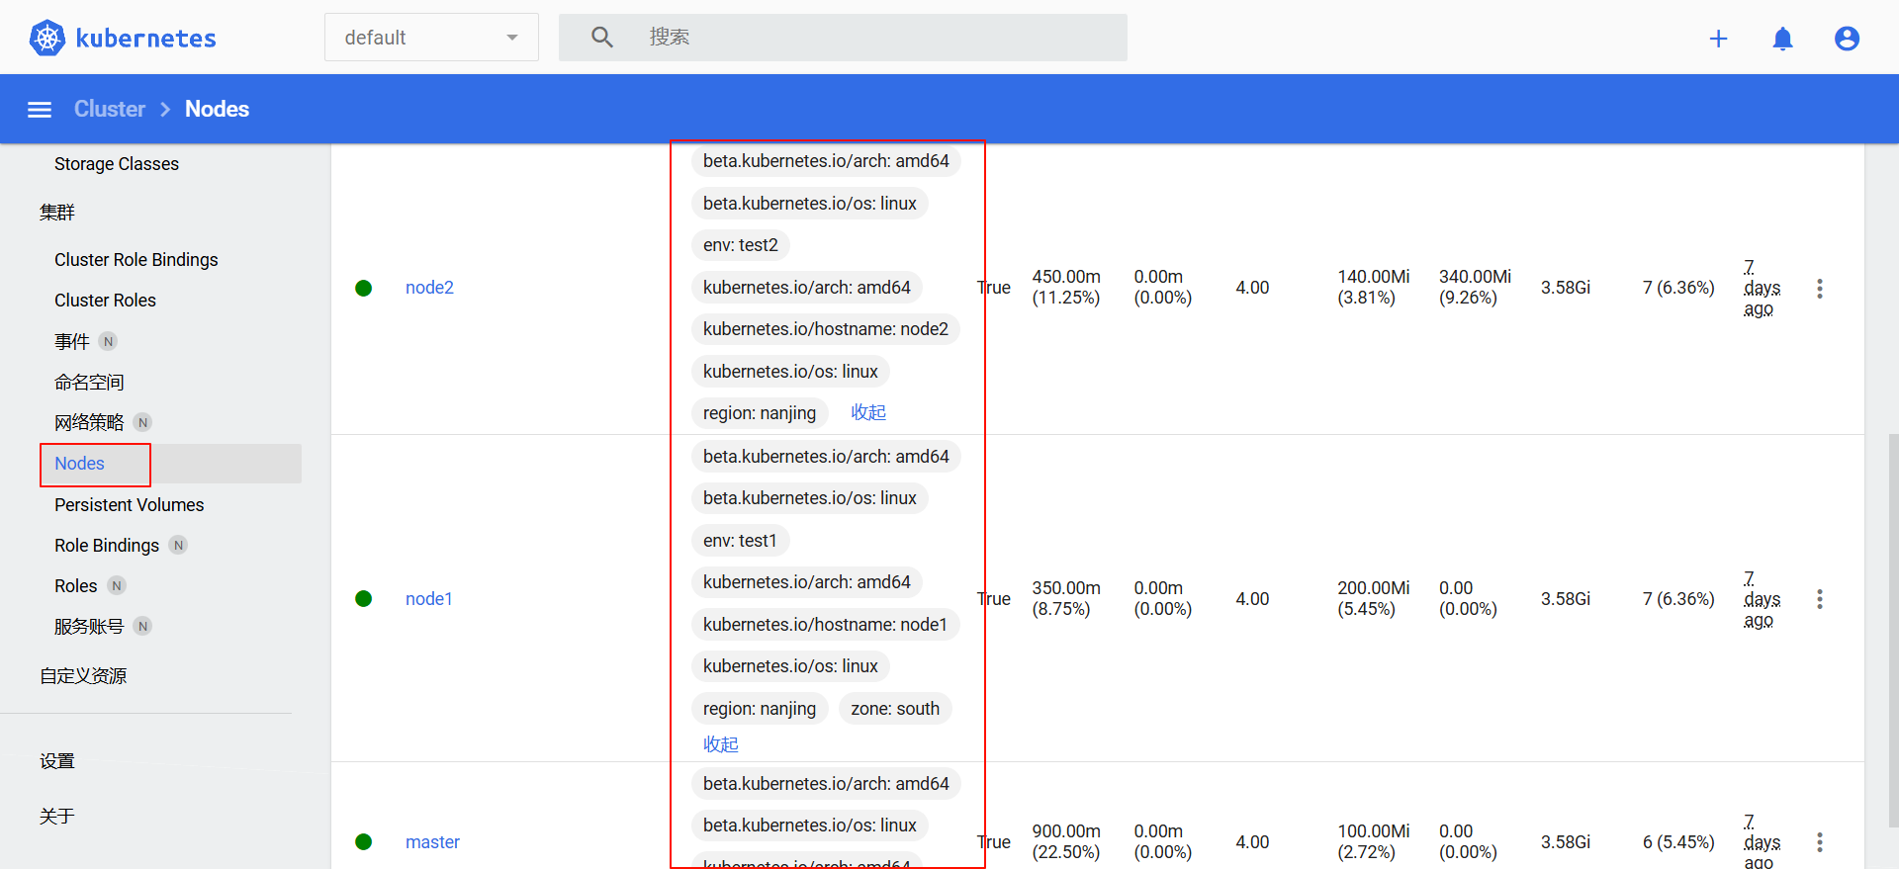Open Storage Classes in sidebar
Screen dimensions: 1899x869
(117, 164)
